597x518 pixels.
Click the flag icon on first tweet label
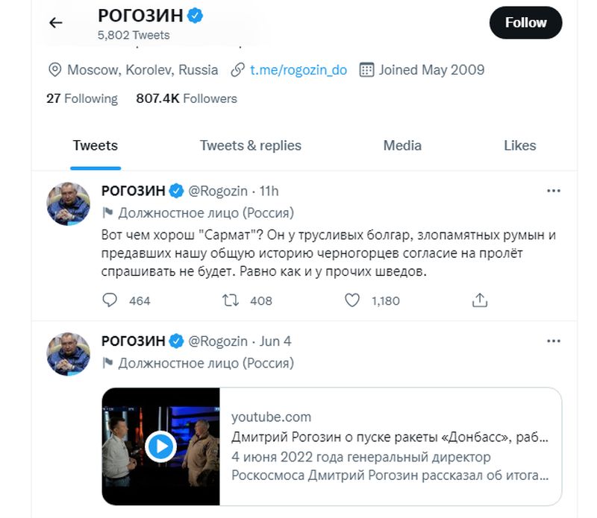point(107,213)
